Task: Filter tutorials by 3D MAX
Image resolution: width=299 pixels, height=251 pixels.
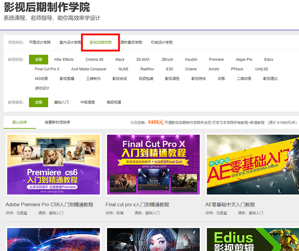Action: [143, 59]
